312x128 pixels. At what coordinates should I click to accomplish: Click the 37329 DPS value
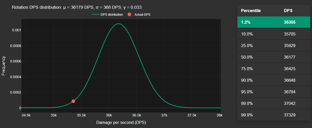tap(290, 115)
